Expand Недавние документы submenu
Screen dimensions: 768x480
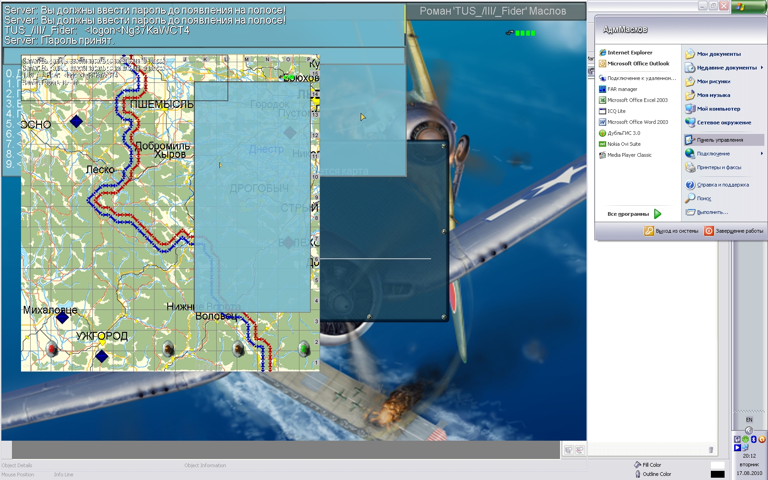pos(726,68)
